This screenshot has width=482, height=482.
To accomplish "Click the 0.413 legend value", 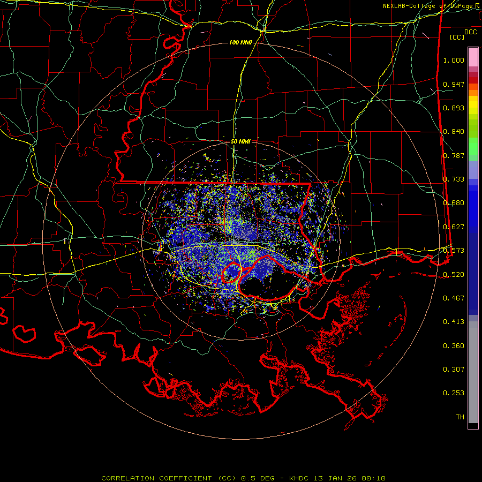I will pos(454,322).
